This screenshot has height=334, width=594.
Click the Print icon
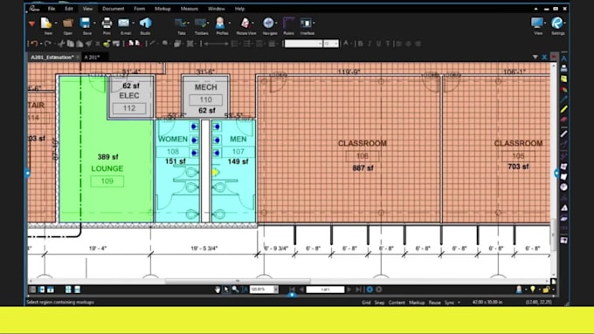pyautogui.click(x=107, y=23)
